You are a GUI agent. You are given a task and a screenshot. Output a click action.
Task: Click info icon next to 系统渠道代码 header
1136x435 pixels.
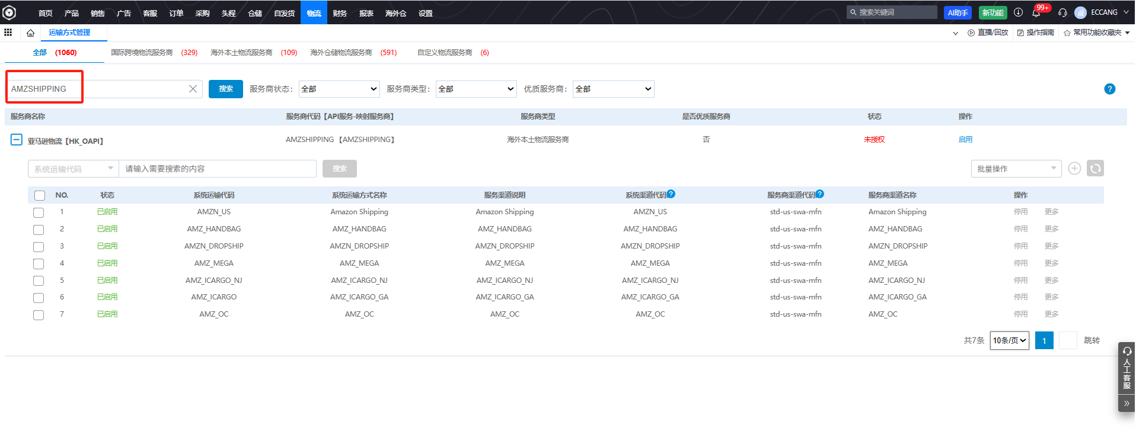click(671, 194)
